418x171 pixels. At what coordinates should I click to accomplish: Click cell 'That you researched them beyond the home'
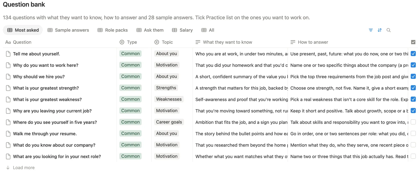[x=240, y=145]
